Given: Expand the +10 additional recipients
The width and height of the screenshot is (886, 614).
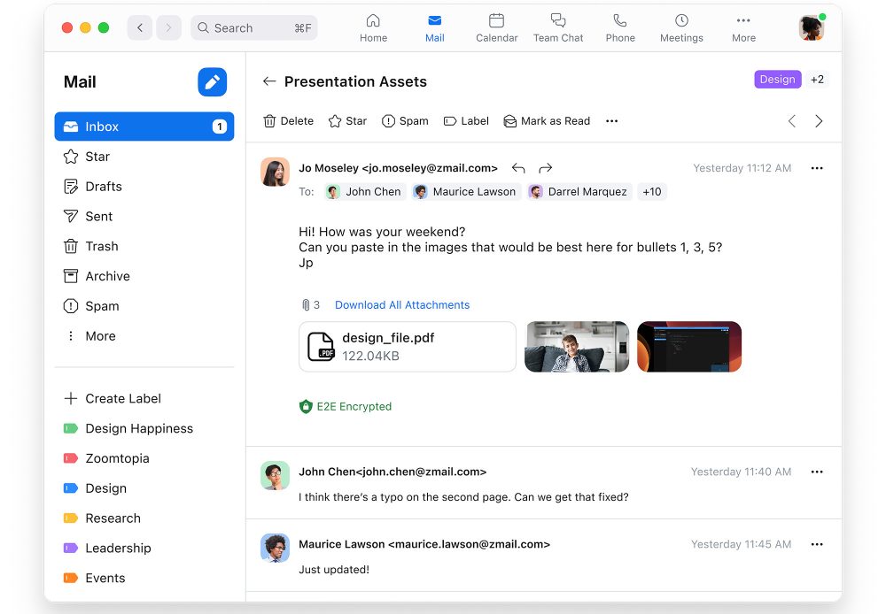Looking at the screenshot, I should tap(652, 192).
